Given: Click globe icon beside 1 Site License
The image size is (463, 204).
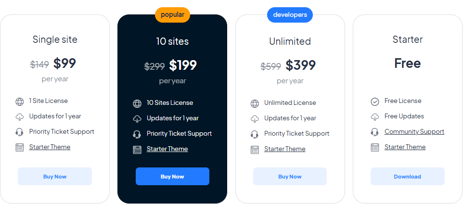Looking at the screenshot, I should click(x=19, y=102).
